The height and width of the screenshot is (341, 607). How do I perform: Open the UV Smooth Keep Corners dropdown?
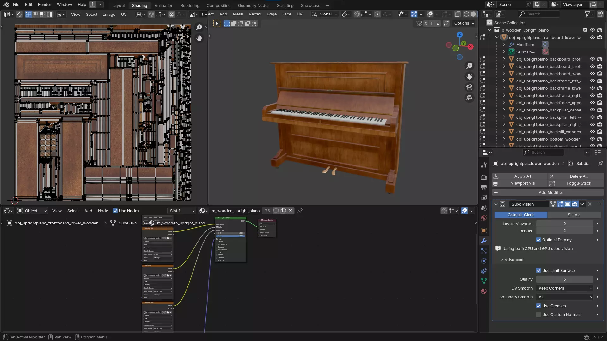[565, 288]
